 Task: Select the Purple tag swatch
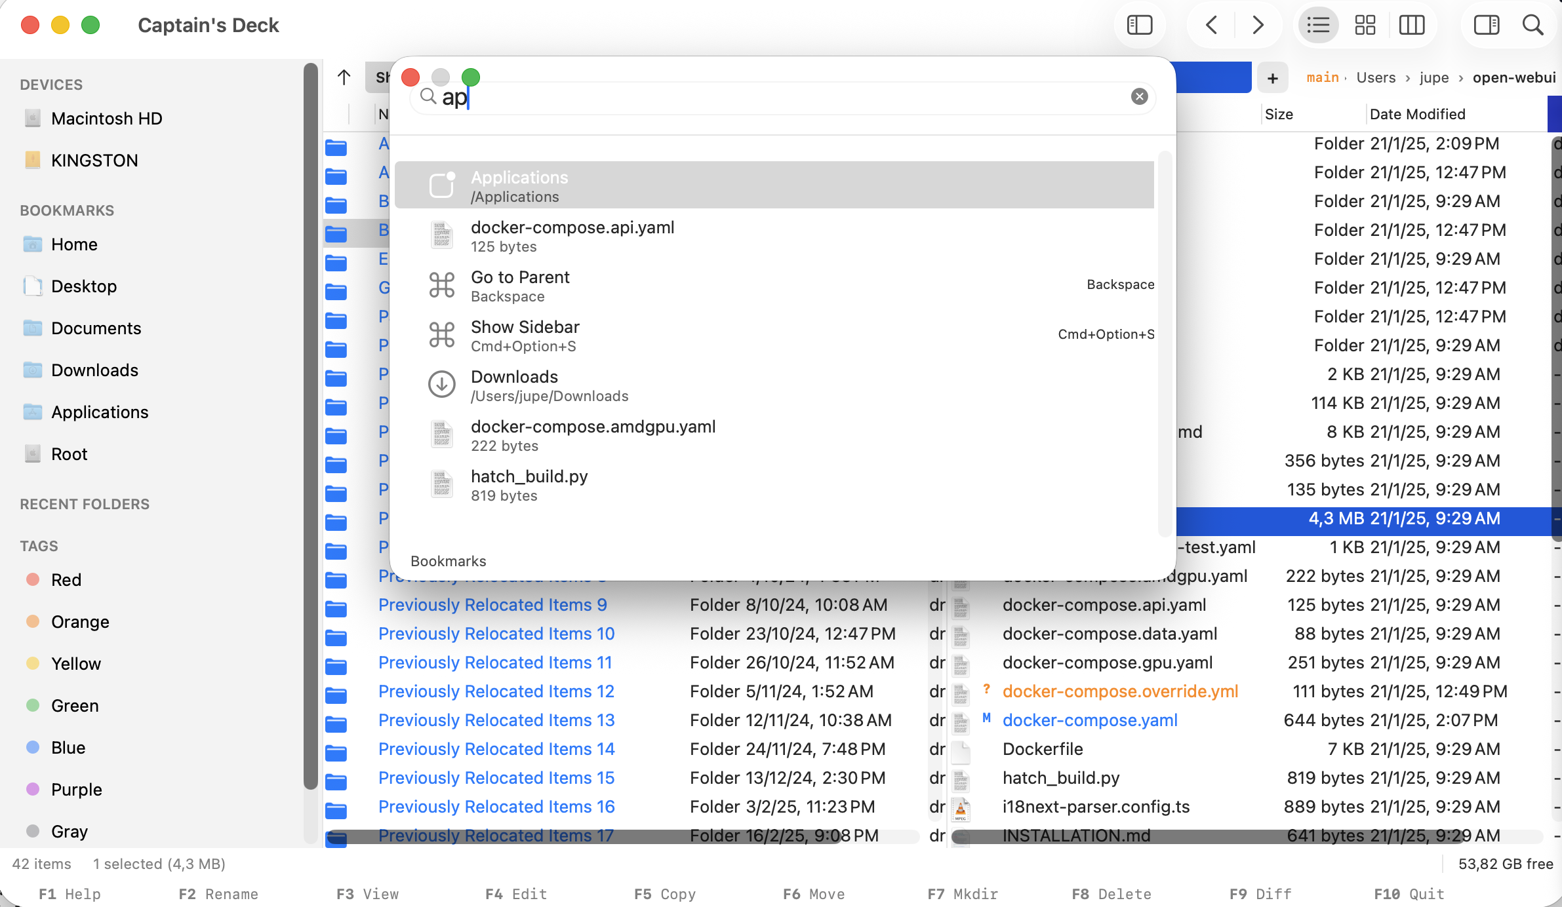coord(33,790)
